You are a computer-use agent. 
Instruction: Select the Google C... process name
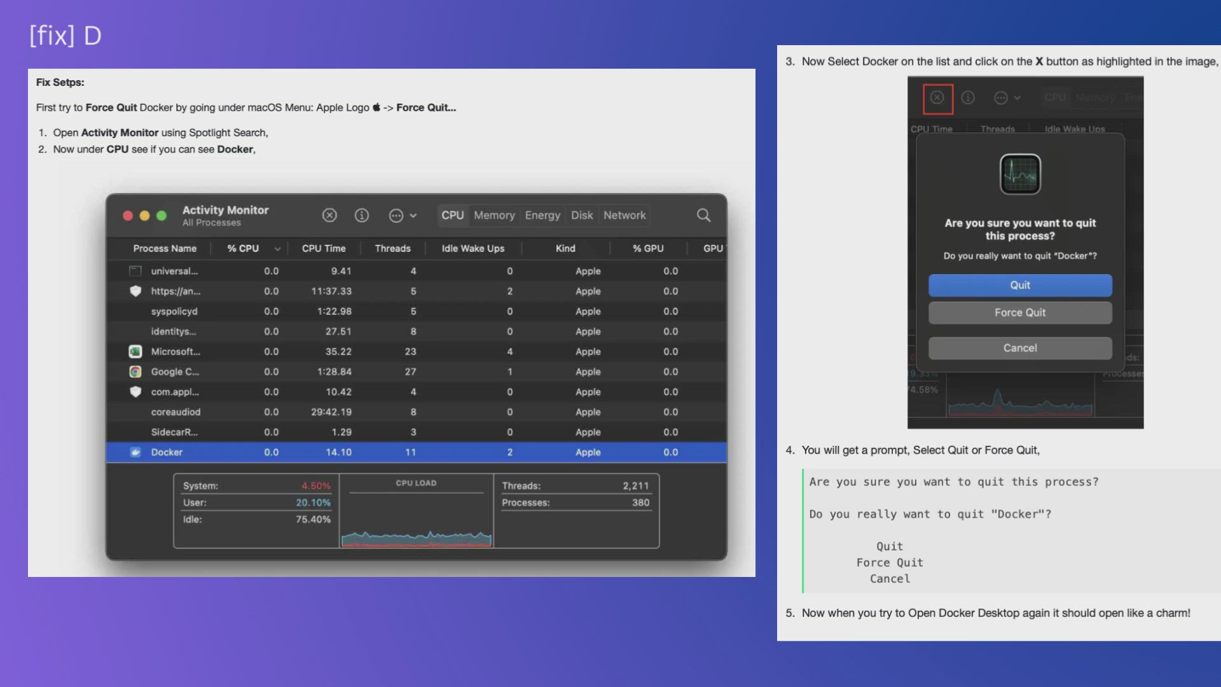pyautogui.click(x=175, y=372)
